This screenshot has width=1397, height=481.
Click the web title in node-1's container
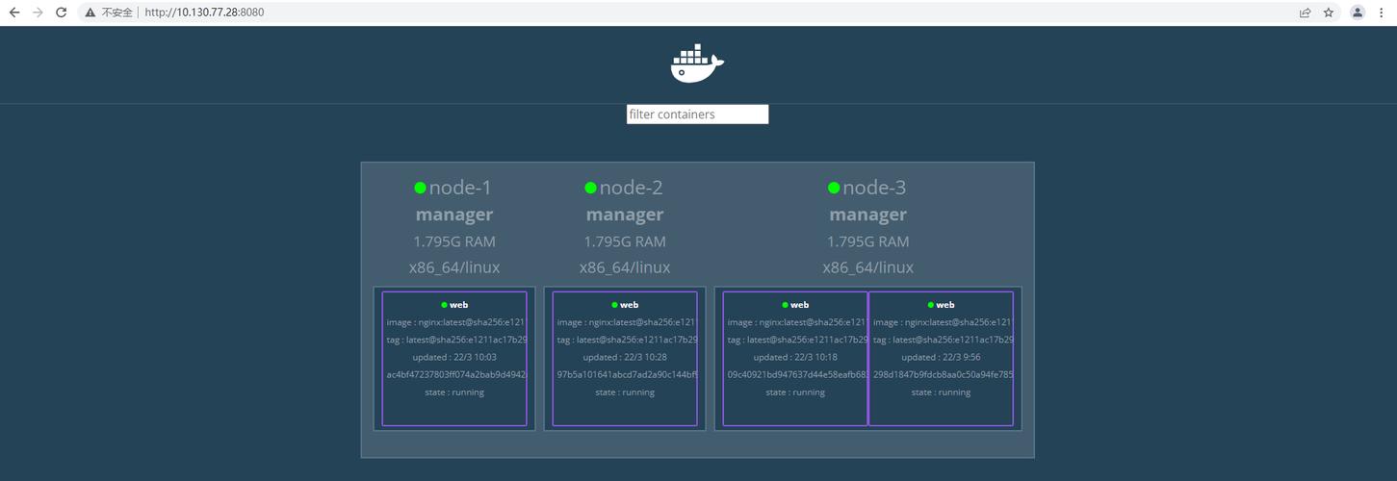(x=458, y=305)
